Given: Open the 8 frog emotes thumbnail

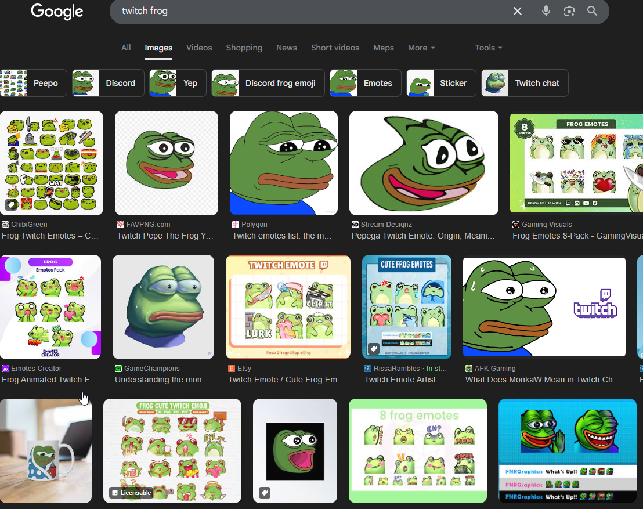Looking at the screenshot, I should click(417, 451).
